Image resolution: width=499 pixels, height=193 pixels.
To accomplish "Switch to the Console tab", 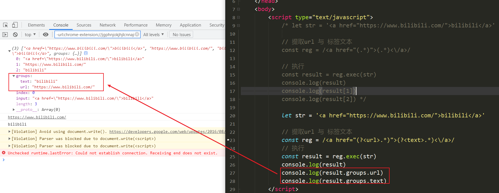I will 61,25.
